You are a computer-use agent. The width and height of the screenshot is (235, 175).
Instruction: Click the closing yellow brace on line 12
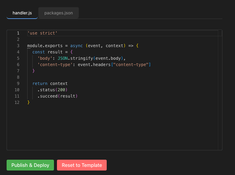click(x=29, y=102)
